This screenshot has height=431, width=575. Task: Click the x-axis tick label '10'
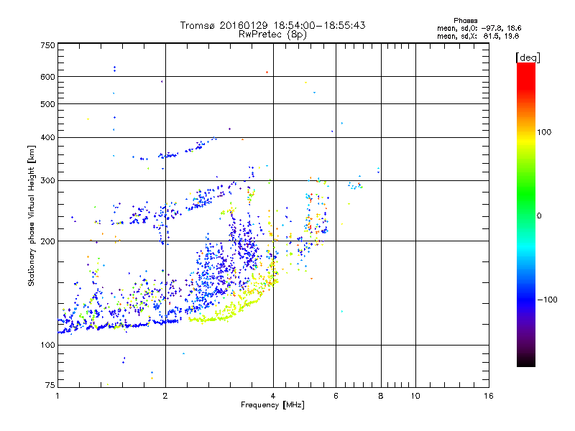[x=415, y=396]
